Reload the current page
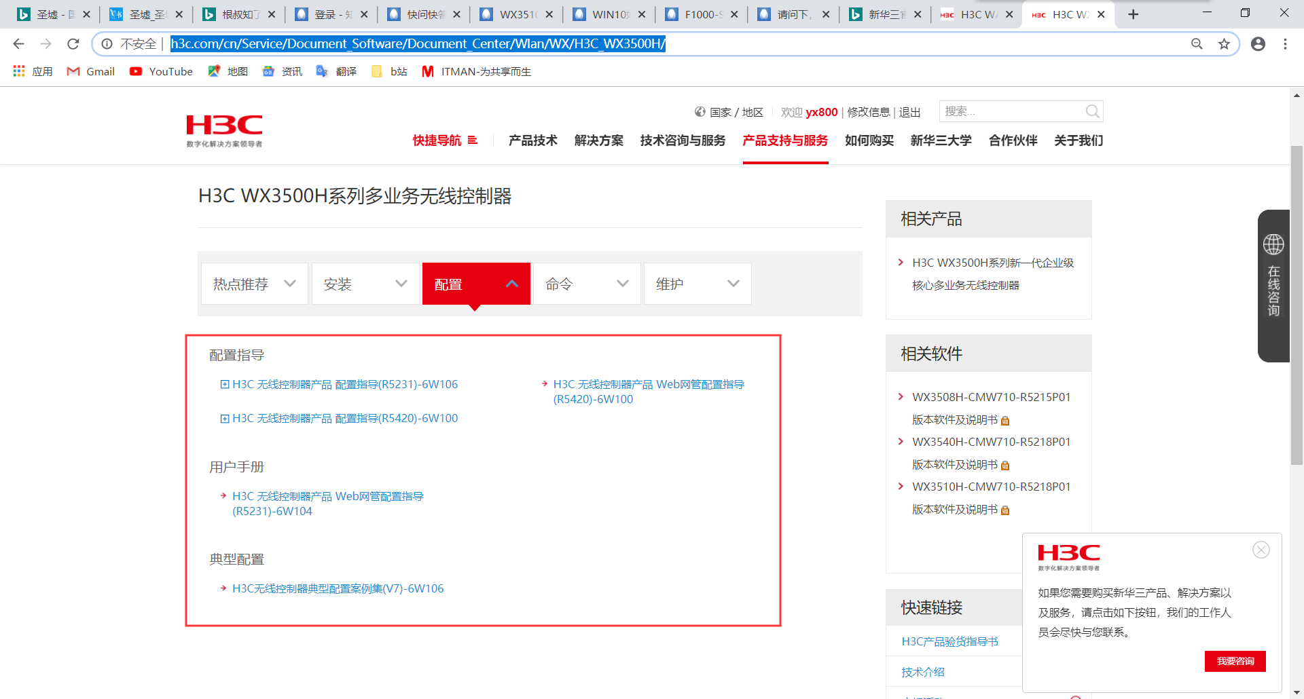 coord(73,44)
